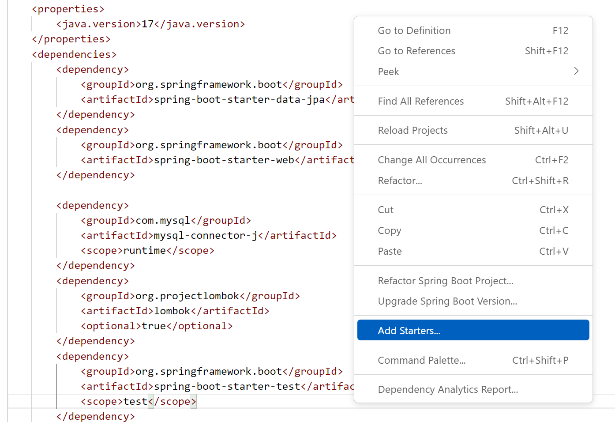Choose Find All References
Screen dimensions: 615x422
(x=420, y=101)
